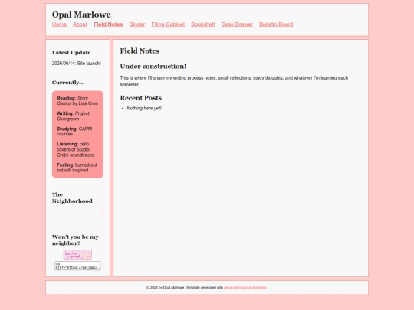Click inside the button embed code textarea
The width and height of the screenshot is (414, 310).
point(77,266)
